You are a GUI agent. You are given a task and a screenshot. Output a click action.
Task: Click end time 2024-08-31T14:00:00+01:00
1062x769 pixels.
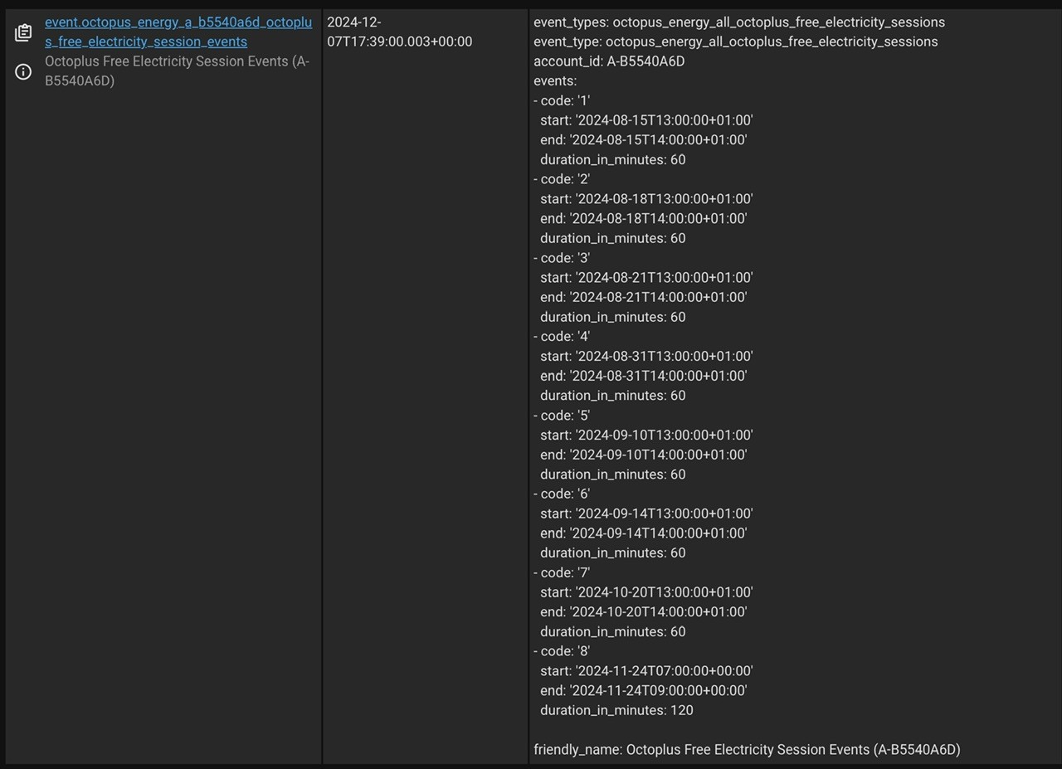[644, 376]
